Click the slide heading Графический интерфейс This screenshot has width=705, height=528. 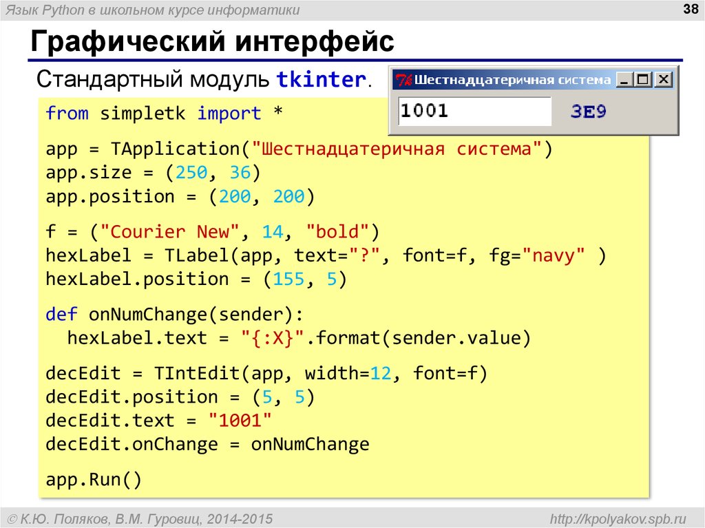click(x=213, y=42)
